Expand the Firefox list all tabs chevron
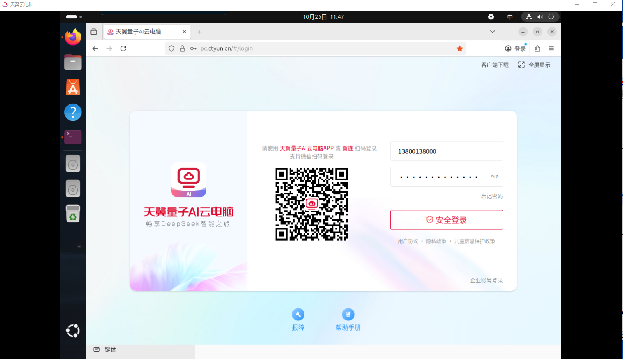Viewport: 623px width, 359px height. [x=492, y=32]
